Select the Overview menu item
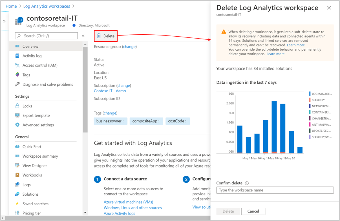The height and width of the screenshot is (221, 340). tap(30, 46)
